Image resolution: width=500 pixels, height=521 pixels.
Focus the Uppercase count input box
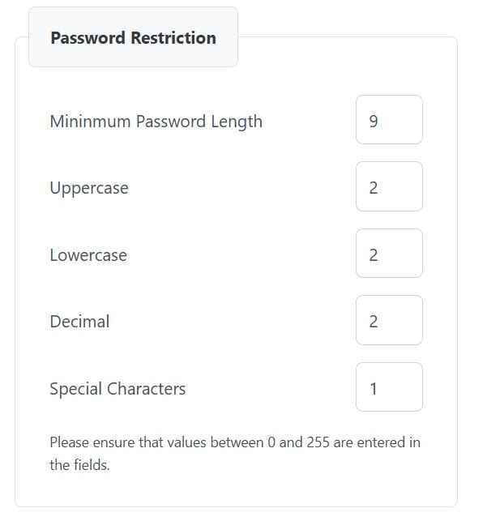click(389, 186)
